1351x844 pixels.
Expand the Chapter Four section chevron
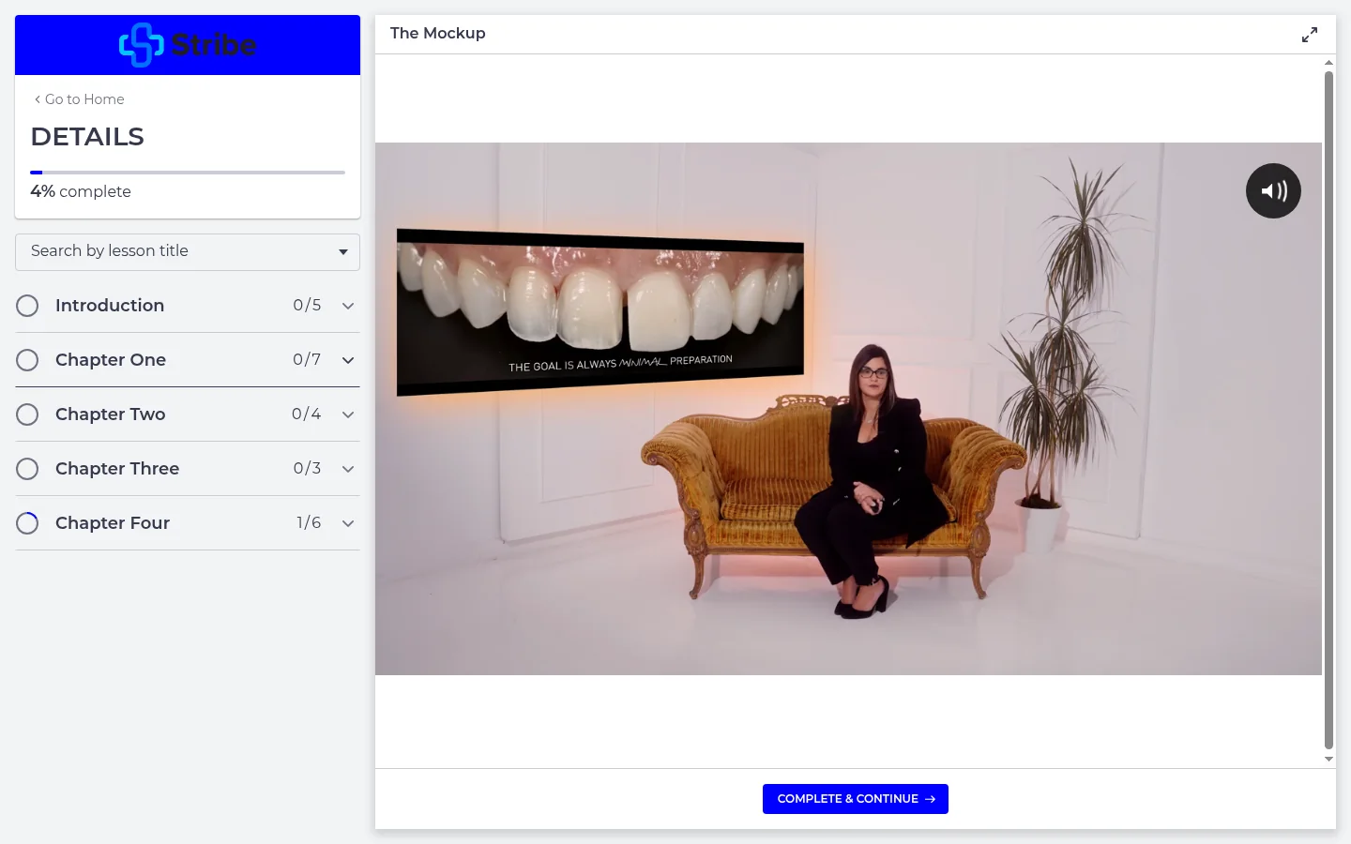[x=348, y=523]
